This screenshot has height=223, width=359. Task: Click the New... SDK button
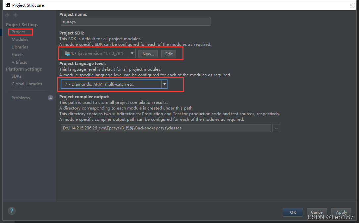[148, 54]
